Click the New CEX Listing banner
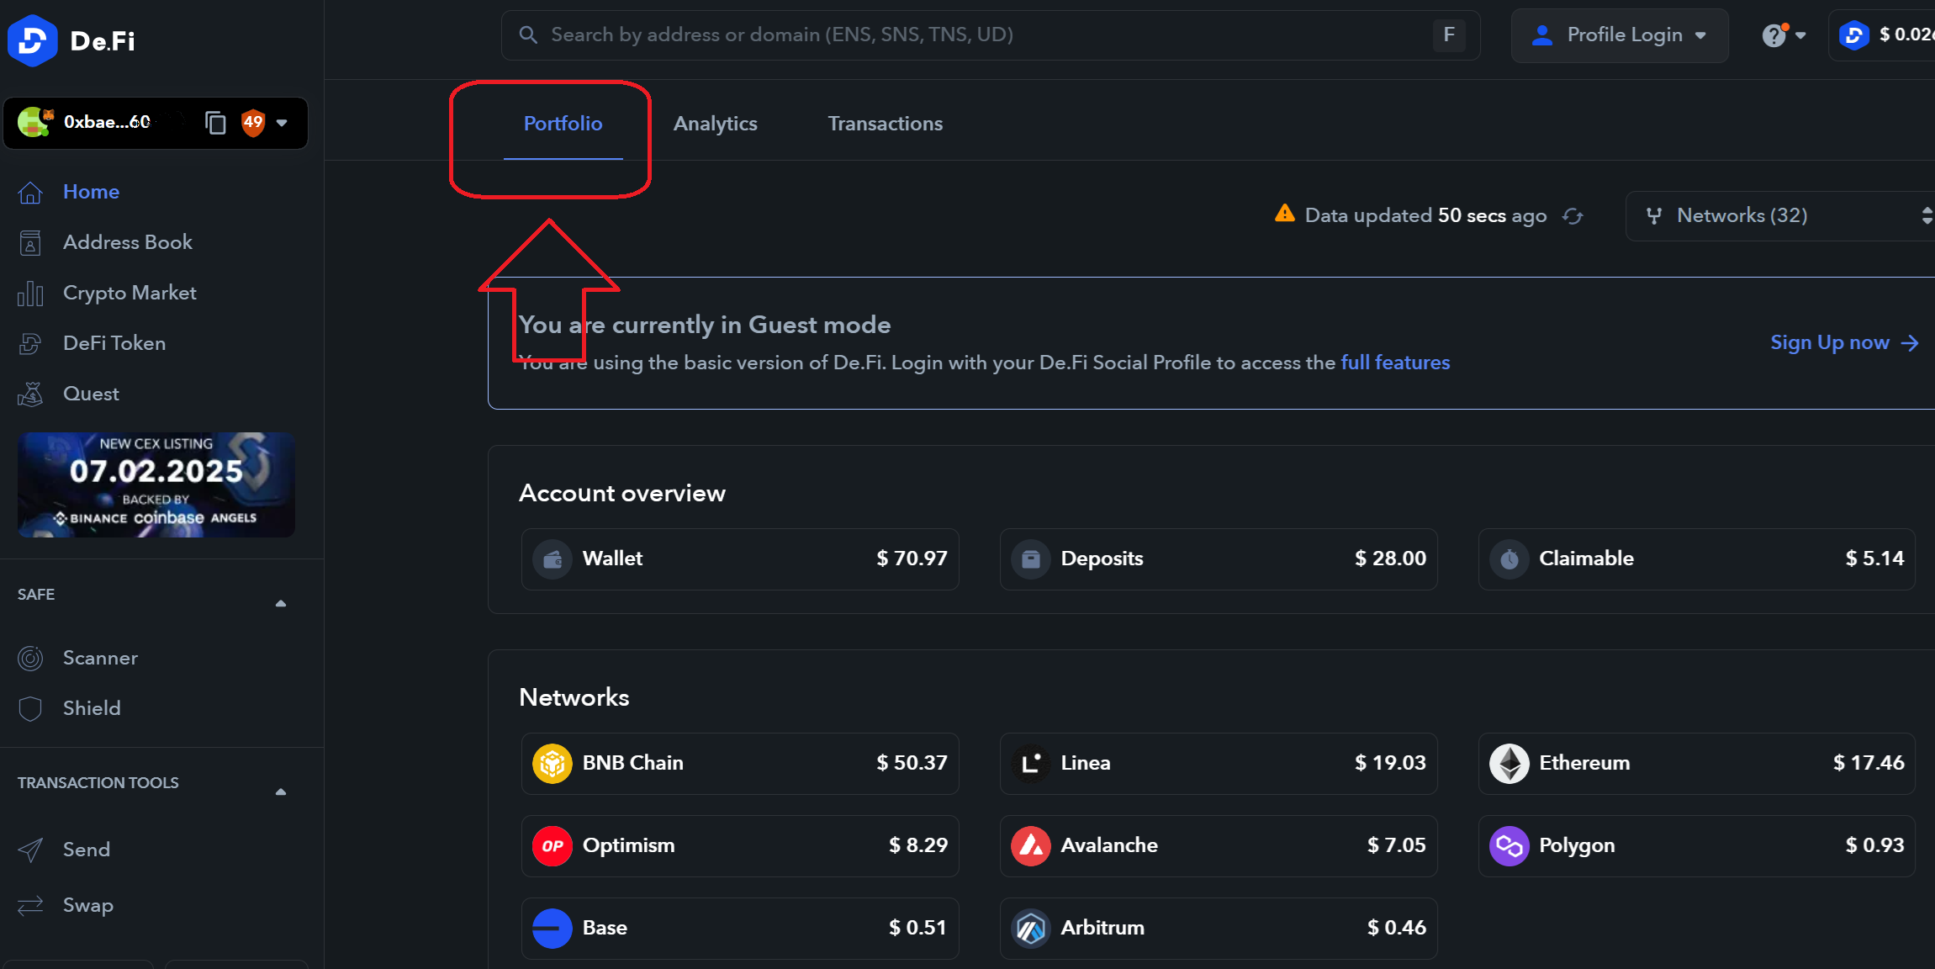This screenshot has width=1935, height=969. pos(156,484)
